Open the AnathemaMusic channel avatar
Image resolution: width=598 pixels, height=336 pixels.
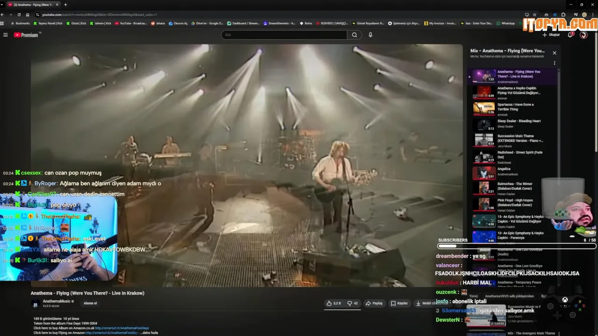36,304
